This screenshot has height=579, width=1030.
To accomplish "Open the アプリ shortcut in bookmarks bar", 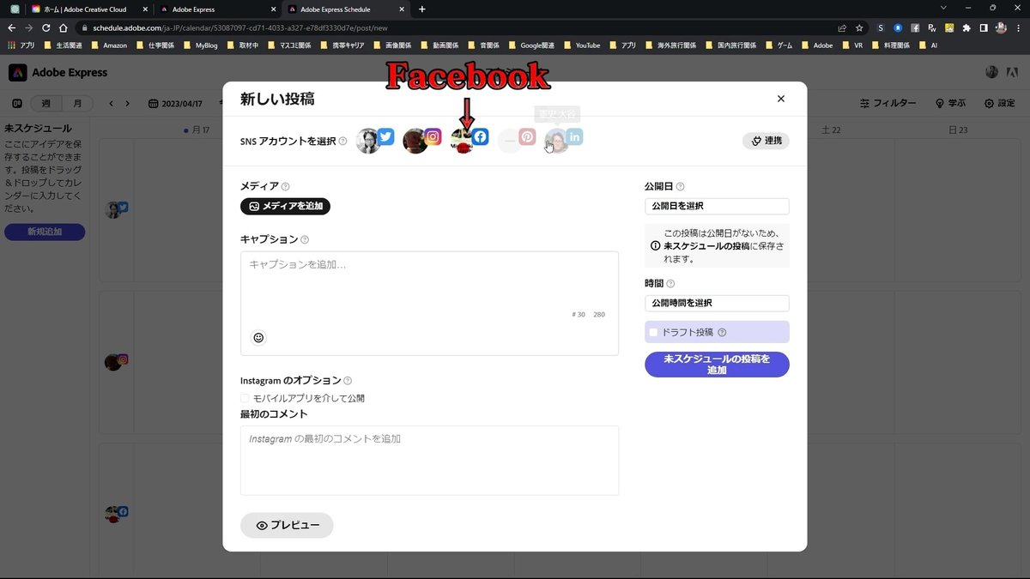I will 21,45.
